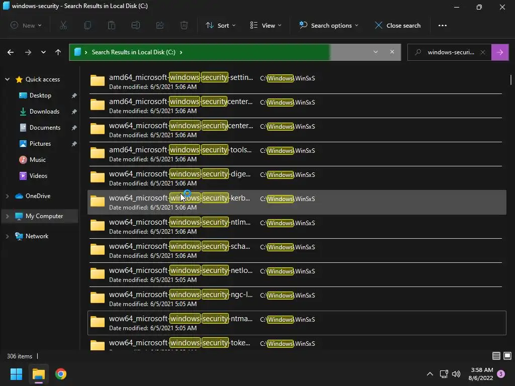Clear the search box text
The height and width of the screenshot is (386, 515).
click(483, 52)
